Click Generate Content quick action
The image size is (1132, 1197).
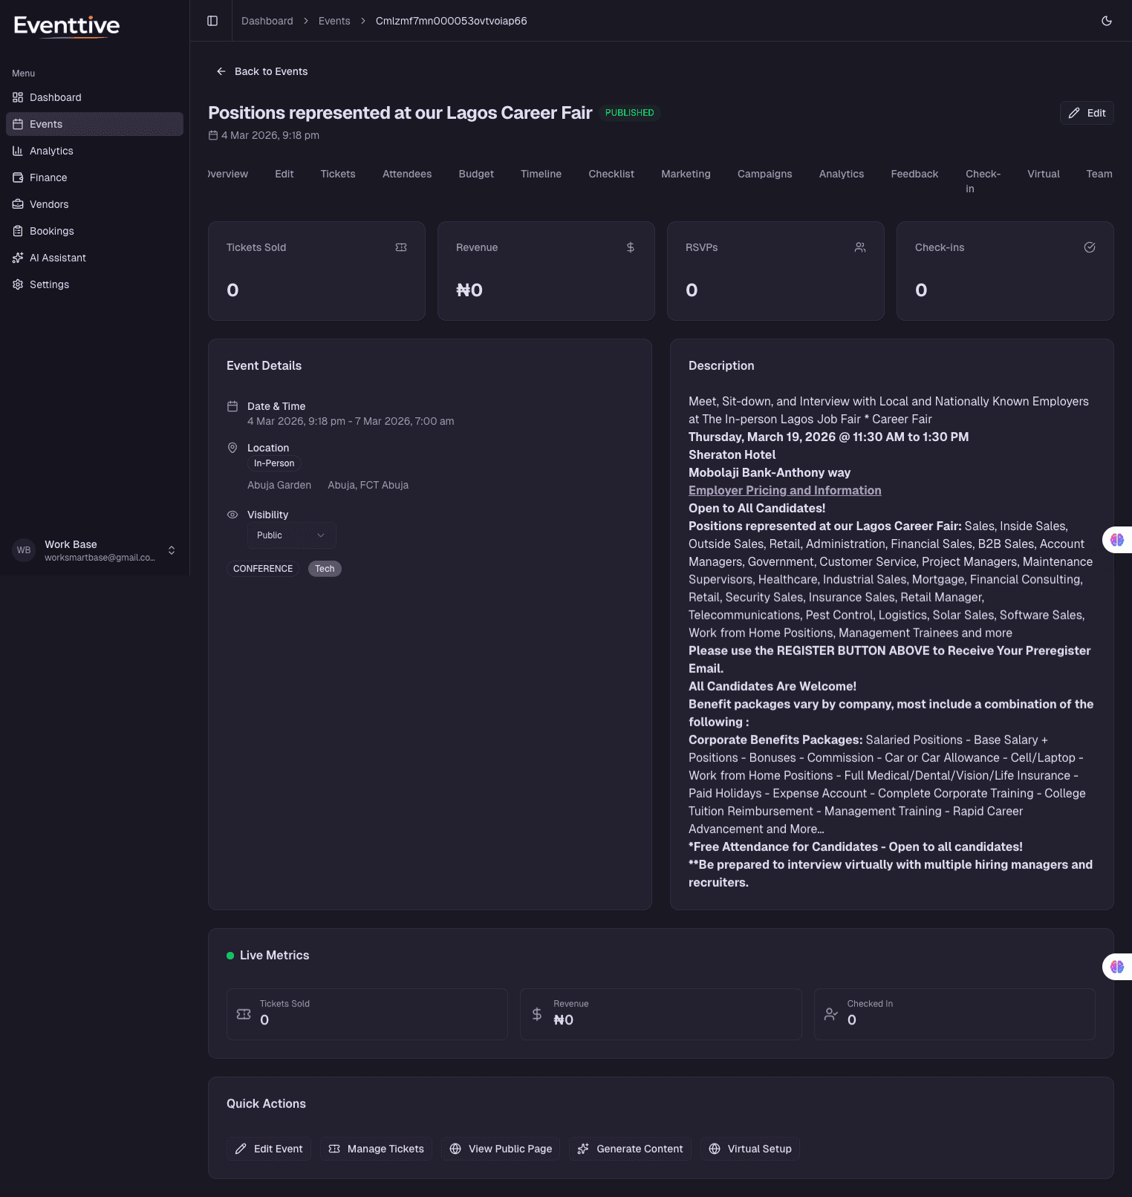point(630,1149)
